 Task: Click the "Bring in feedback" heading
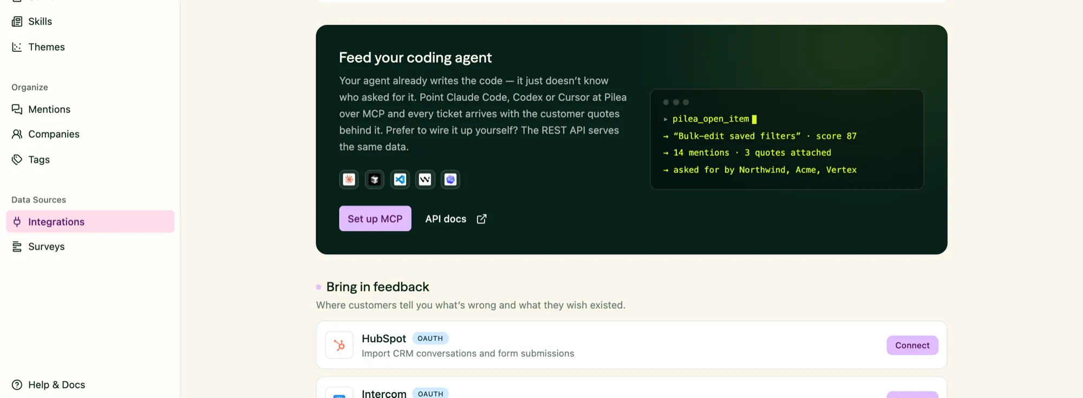(378, 287)
